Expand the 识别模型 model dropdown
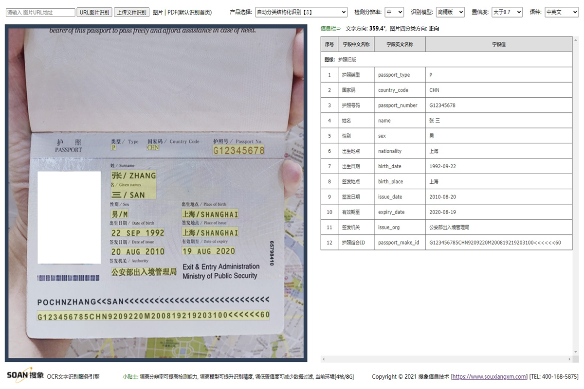584x389 pixels. (450, 12)
